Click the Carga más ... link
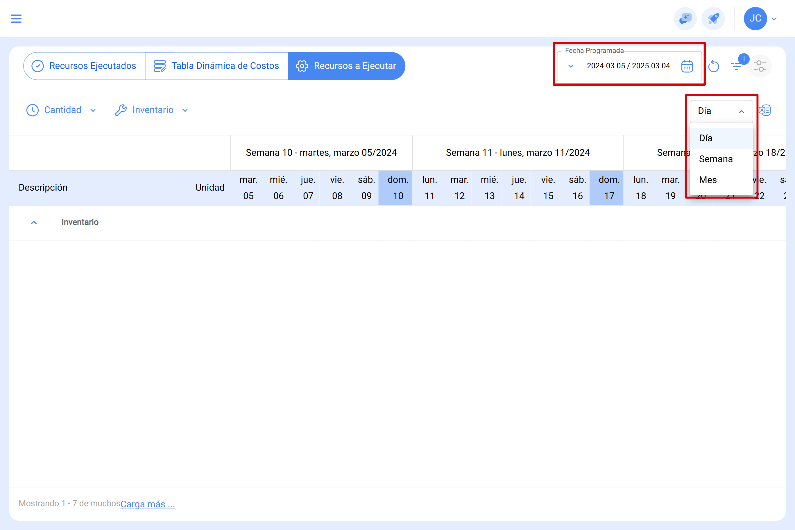The image size is (795, 530). point(148,504)
